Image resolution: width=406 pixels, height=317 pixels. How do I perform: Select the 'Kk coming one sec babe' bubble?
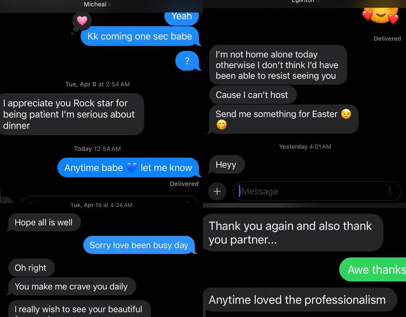click(x=140, y=36)
